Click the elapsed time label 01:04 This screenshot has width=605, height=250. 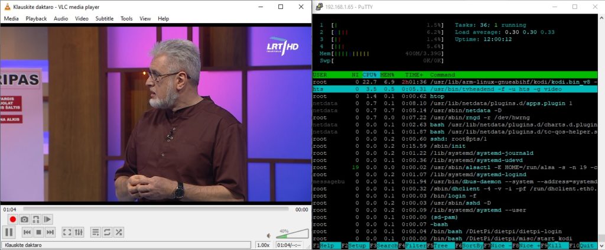[9, 209]
